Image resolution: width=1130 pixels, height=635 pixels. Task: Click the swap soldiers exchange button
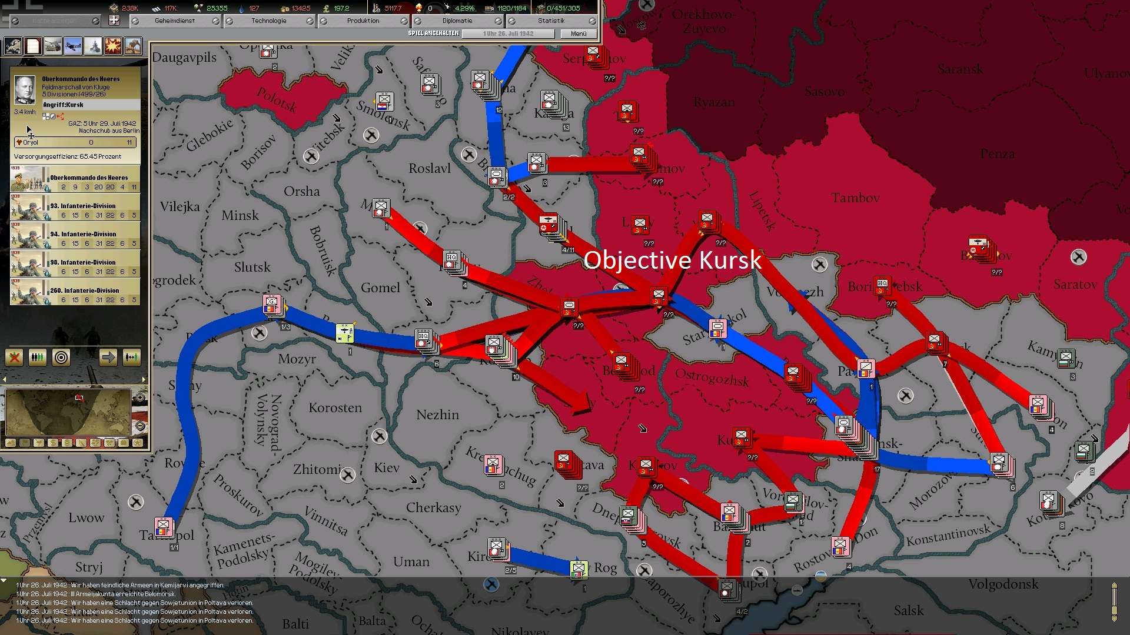tap(132, 357)
